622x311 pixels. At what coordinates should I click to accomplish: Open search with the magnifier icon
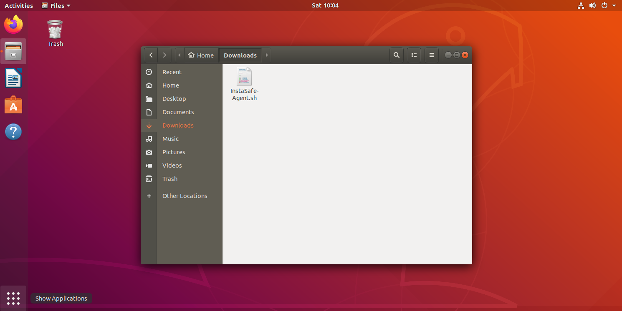click(396, 55)
